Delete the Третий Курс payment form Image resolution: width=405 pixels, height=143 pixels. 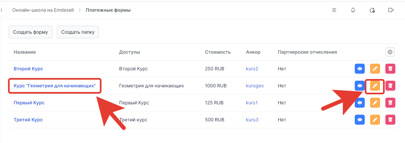[390, 119]
